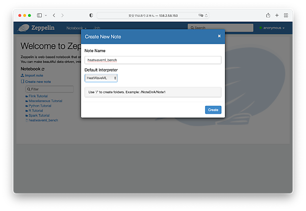Viewport: 306px width, 211px height.
Task: Open the heatwaveml_bench note
Action: click(42, 120)
